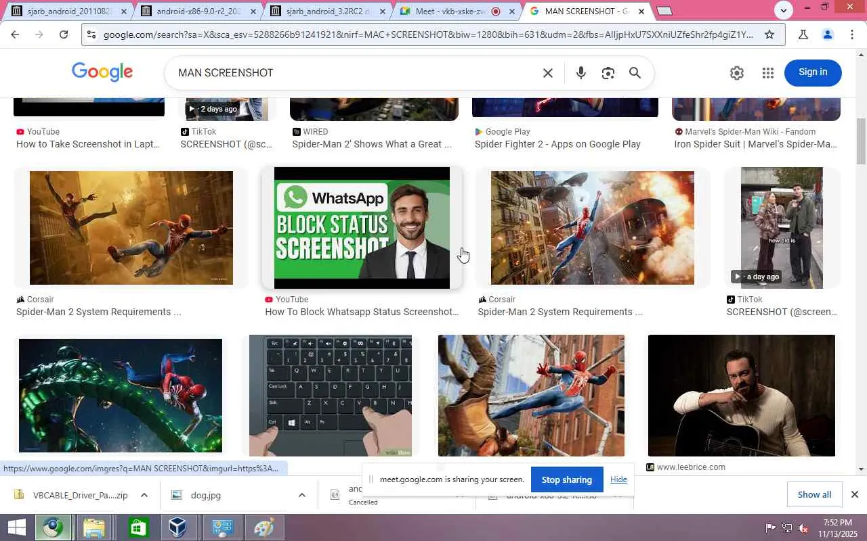Open a new browser tab
Viewport: 867px width, 541px height.
(664, 11)
